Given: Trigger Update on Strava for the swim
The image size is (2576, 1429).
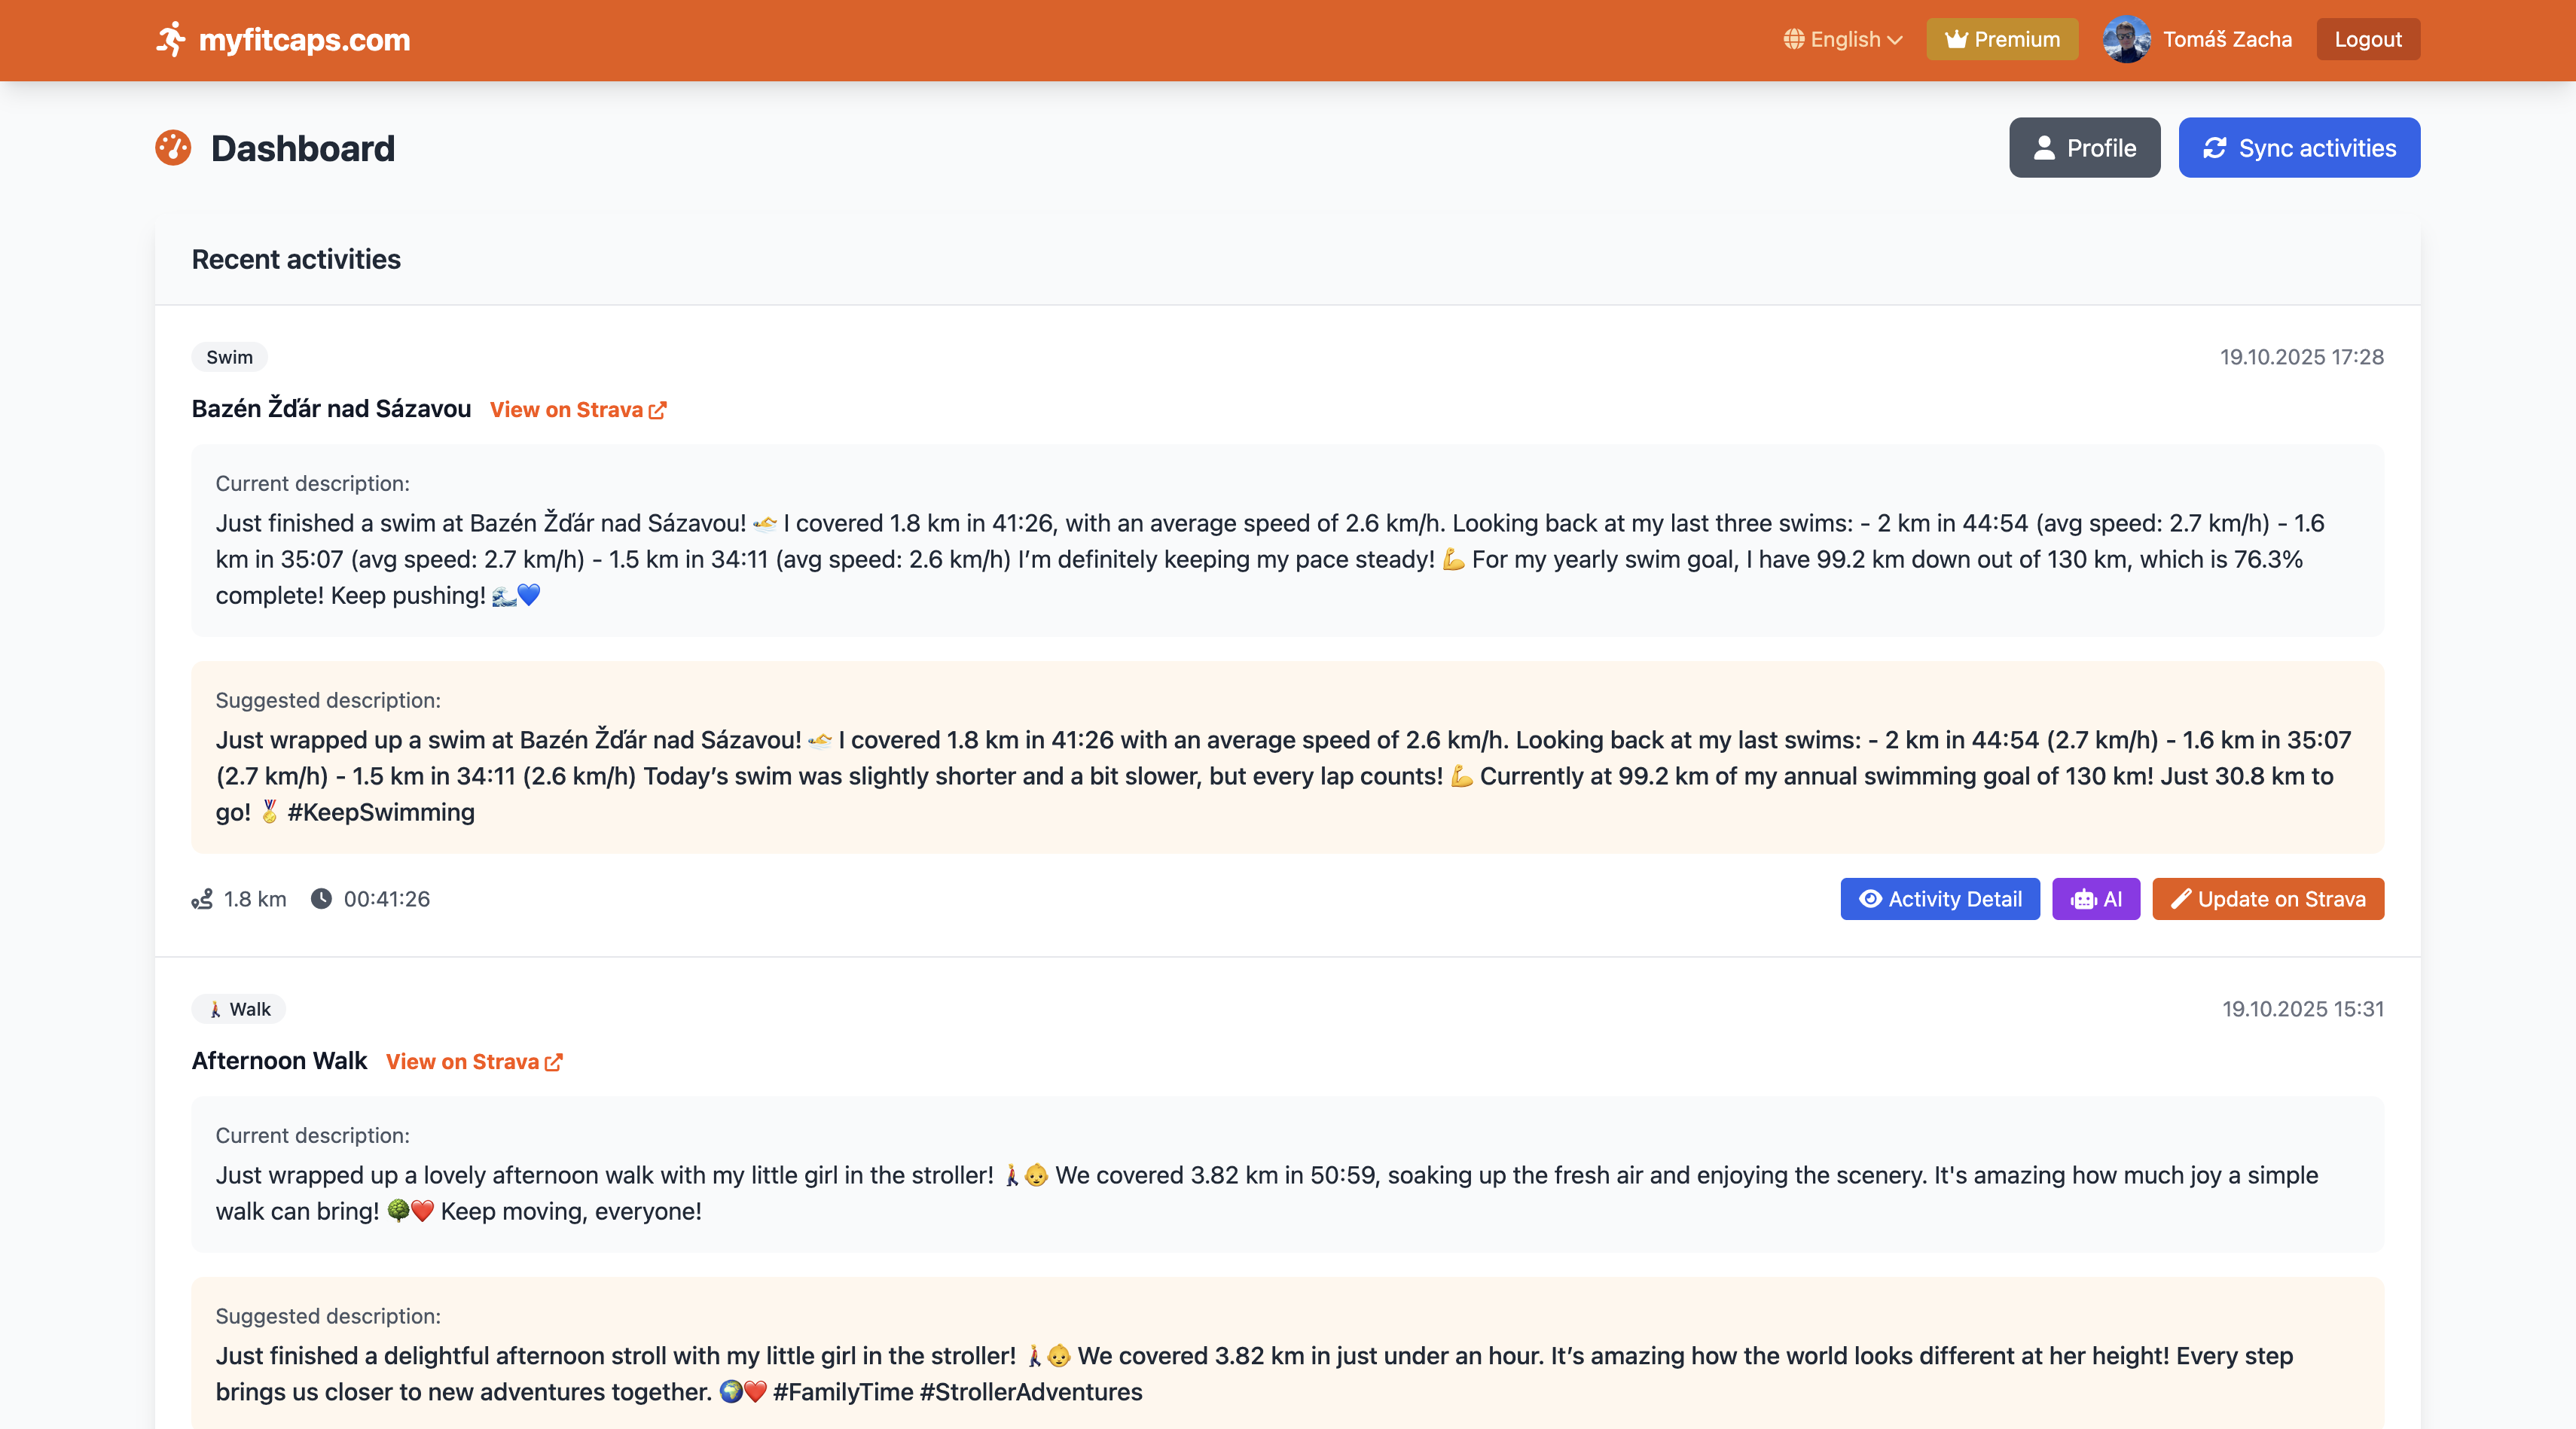Looking at the screenshot, I should point(2268,898).
